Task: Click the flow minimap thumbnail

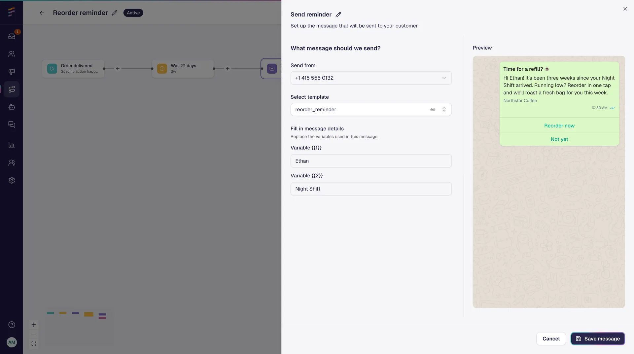Action: 79,327
